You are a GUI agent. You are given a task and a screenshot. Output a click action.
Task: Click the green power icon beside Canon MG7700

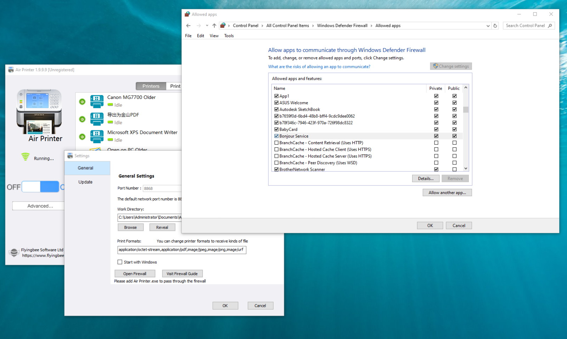point(82,102)
